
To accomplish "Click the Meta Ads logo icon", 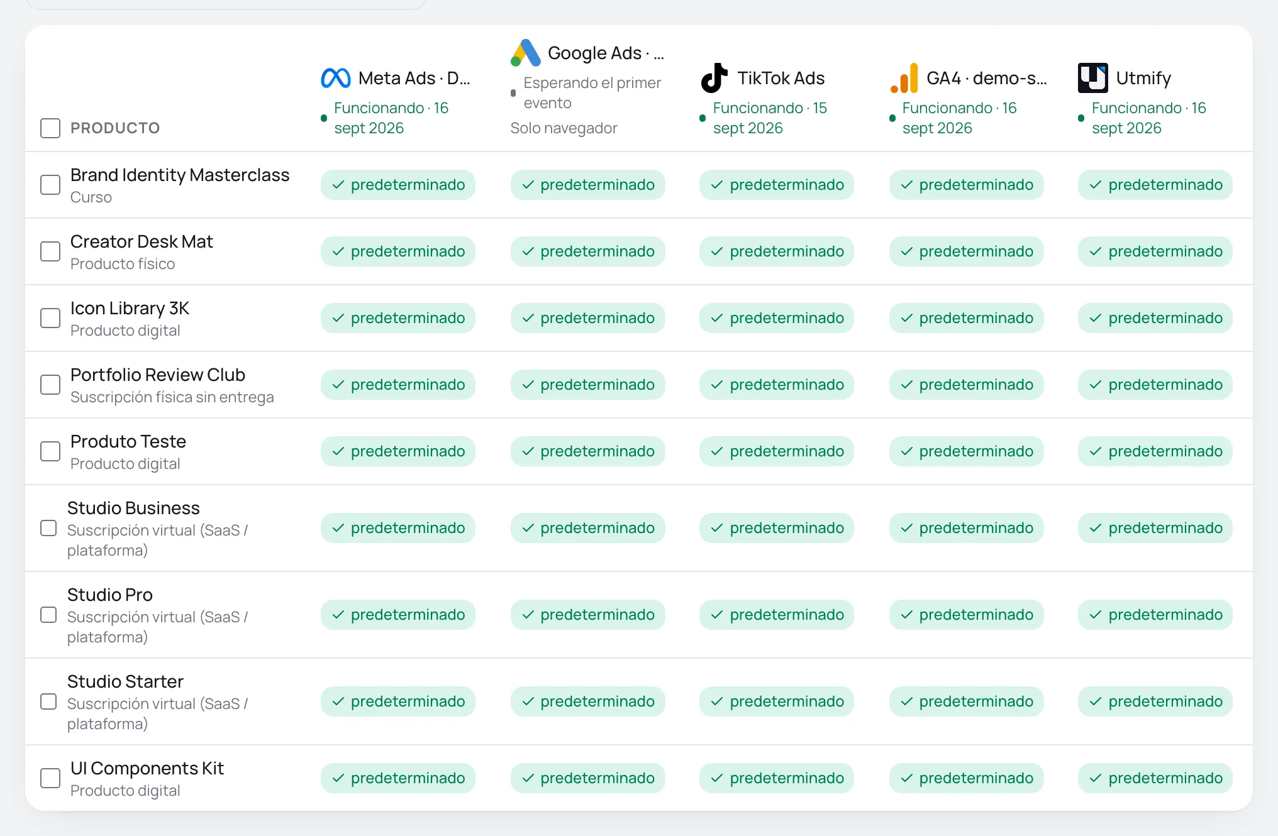I will tap(335, 78).
